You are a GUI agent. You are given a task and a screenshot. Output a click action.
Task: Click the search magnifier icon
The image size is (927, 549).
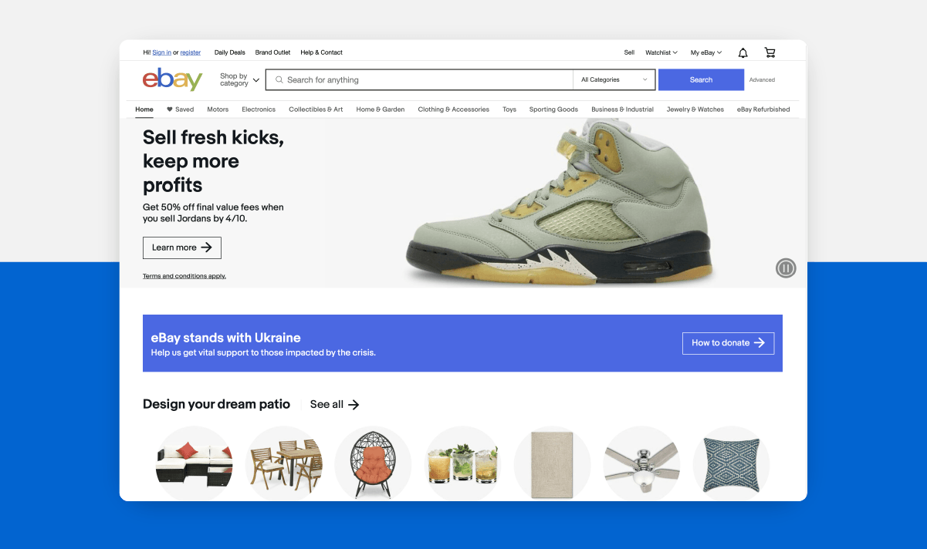[278, 79]
